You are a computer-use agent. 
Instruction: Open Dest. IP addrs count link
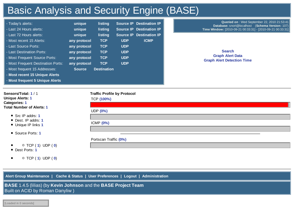point(42,120)
